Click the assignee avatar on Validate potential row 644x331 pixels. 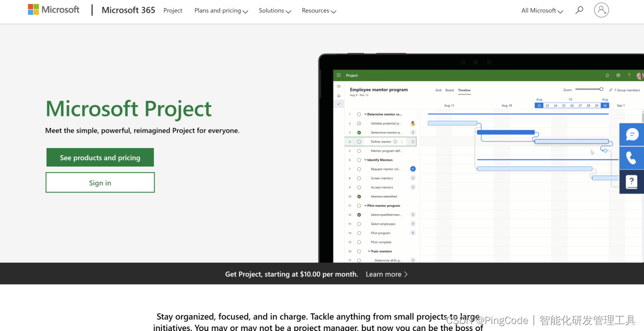coord(413,123)
